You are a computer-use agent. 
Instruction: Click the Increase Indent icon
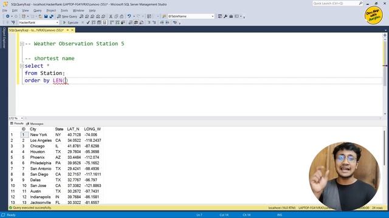click(167, 22)
